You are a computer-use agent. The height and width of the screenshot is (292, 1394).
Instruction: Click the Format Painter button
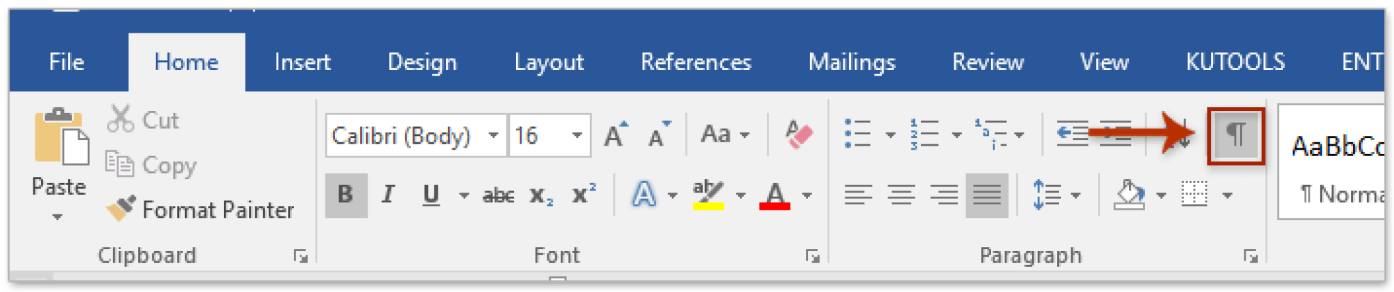click(201, 210)
